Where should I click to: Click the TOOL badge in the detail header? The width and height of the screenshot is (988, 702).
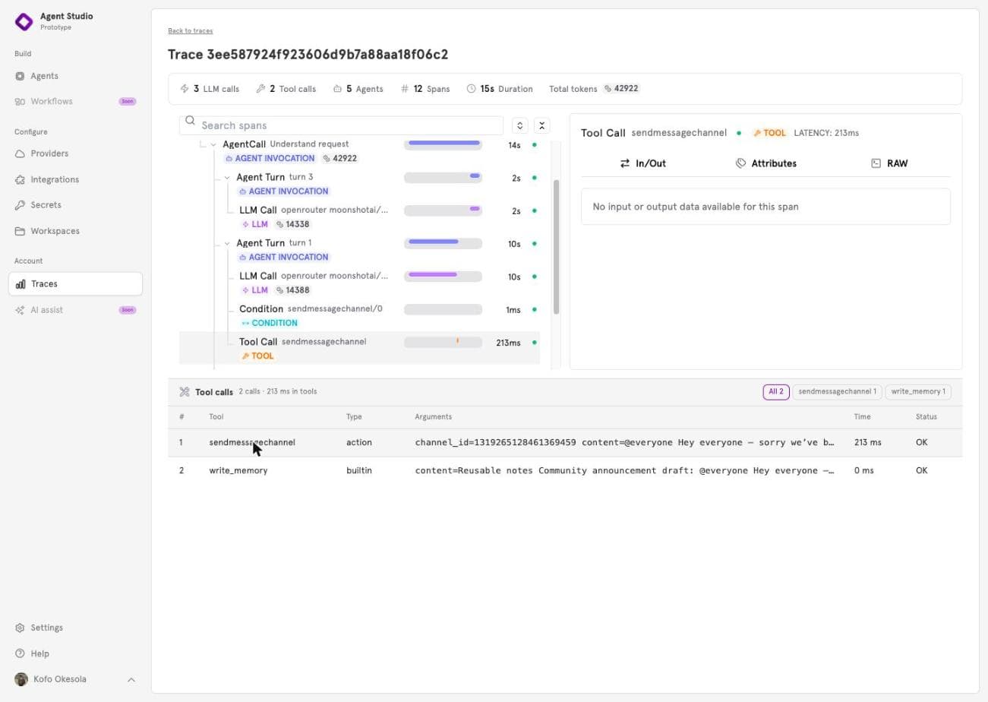pyautogui.click(x=770, y=133)
